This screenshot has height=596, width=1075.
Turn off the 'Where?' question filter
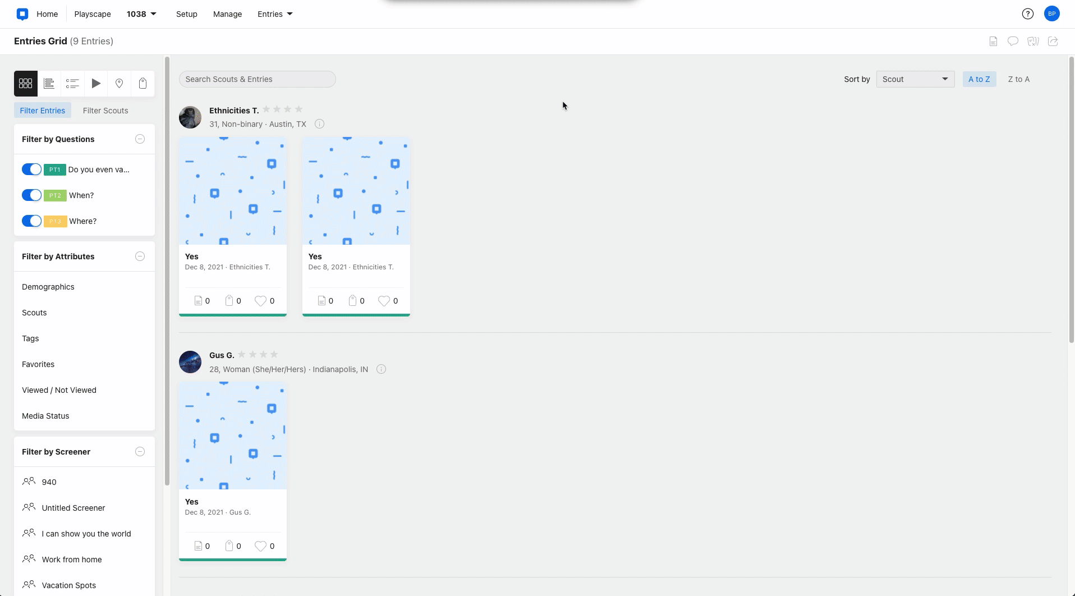point(32,221)
